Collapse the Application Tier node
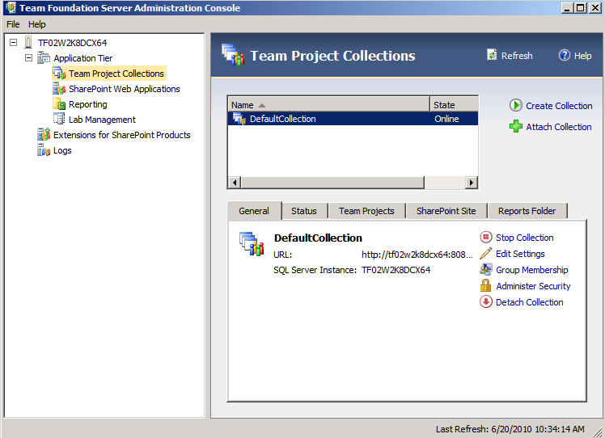Image resolution: width=605 pixels, height=438 pixels. click(x=28, y=58)
